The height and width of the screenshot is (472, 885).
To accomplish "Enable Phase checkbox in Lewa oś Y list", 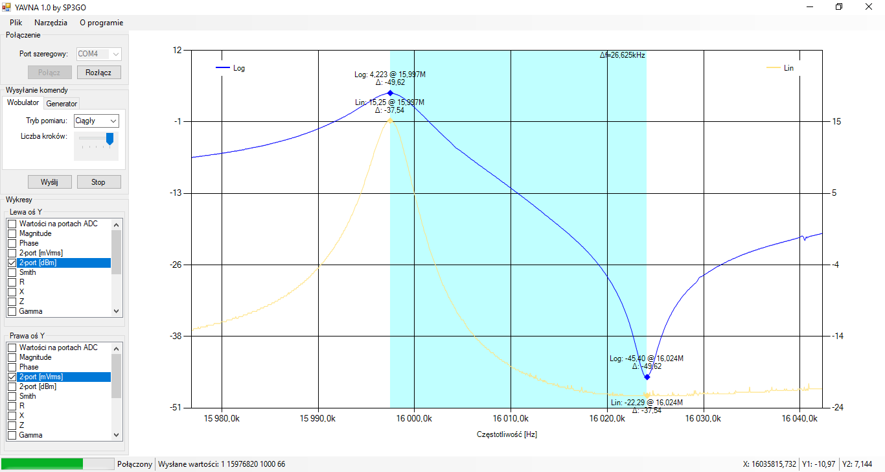I will tap(12, 243).
